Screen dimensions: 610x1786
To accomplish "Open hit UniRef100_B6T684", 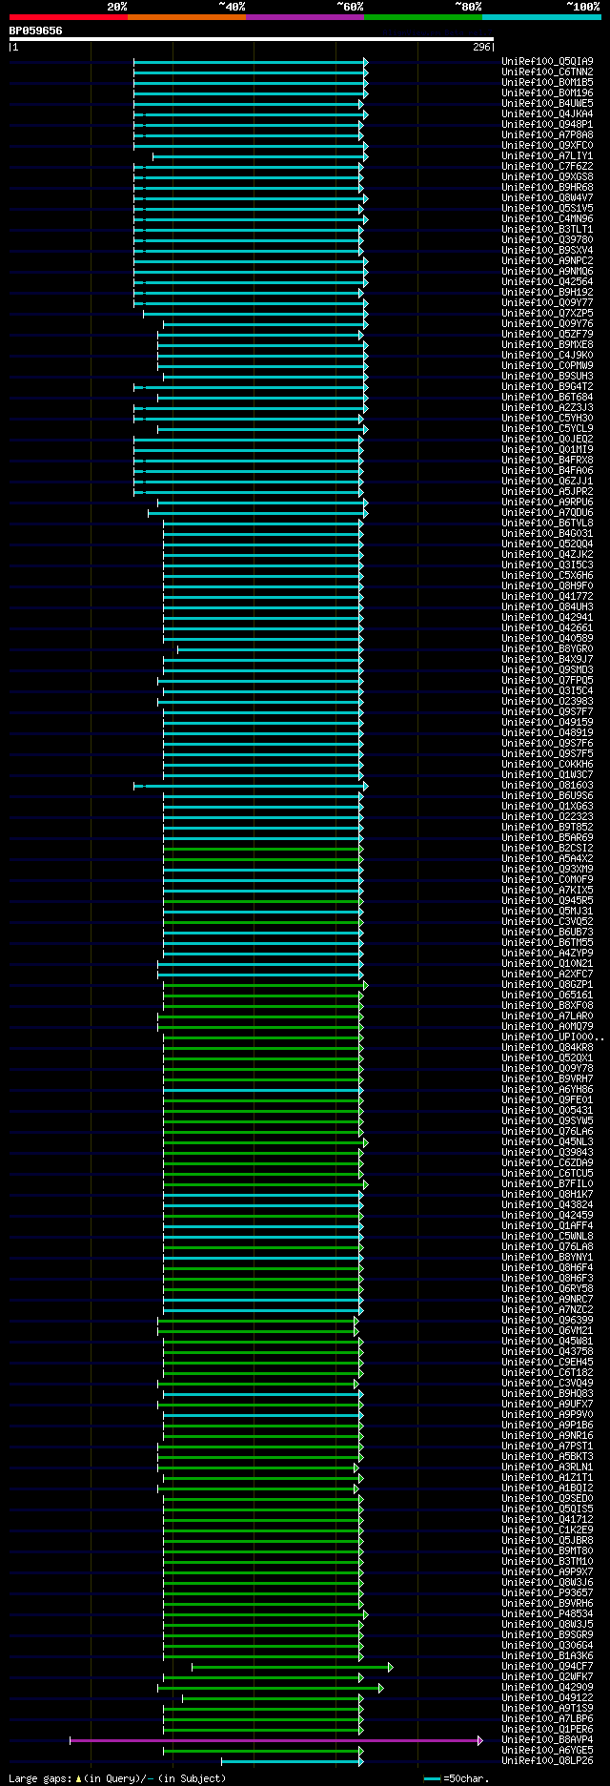I will click(547, 398).
